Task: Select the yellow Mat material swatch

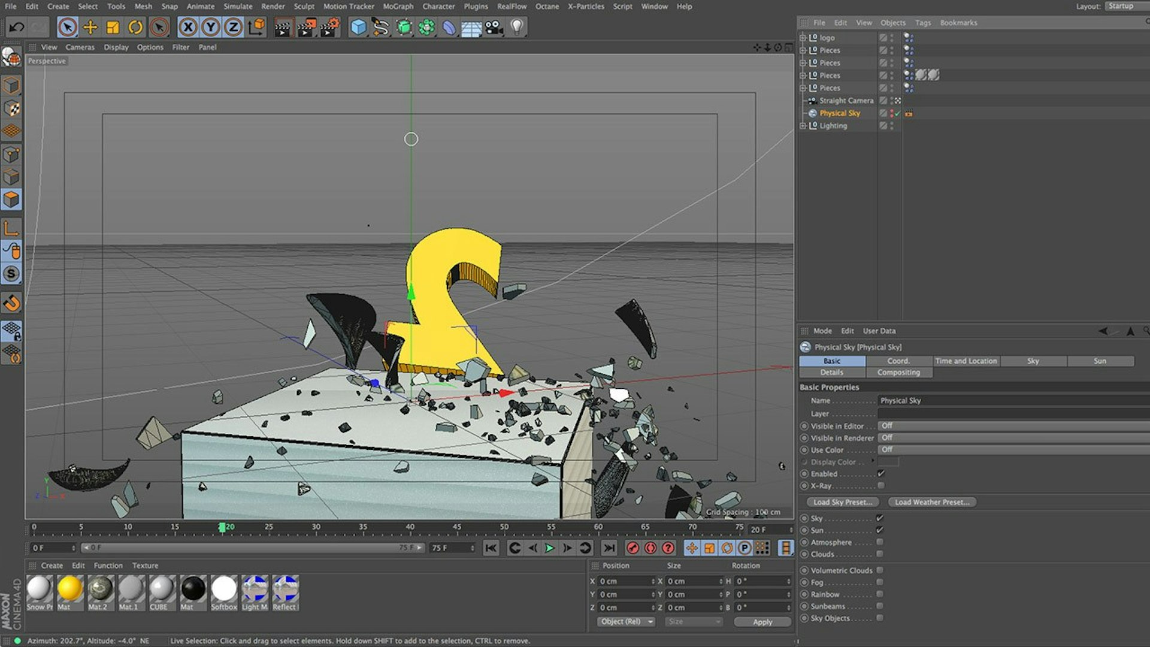Action: point(69,589)
